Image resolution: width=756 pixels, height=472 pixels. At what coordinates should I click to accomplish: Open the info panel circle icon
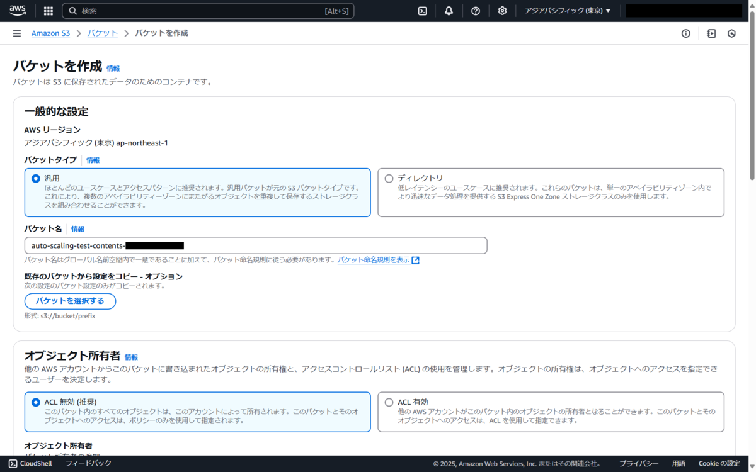[x=686, y=33]
